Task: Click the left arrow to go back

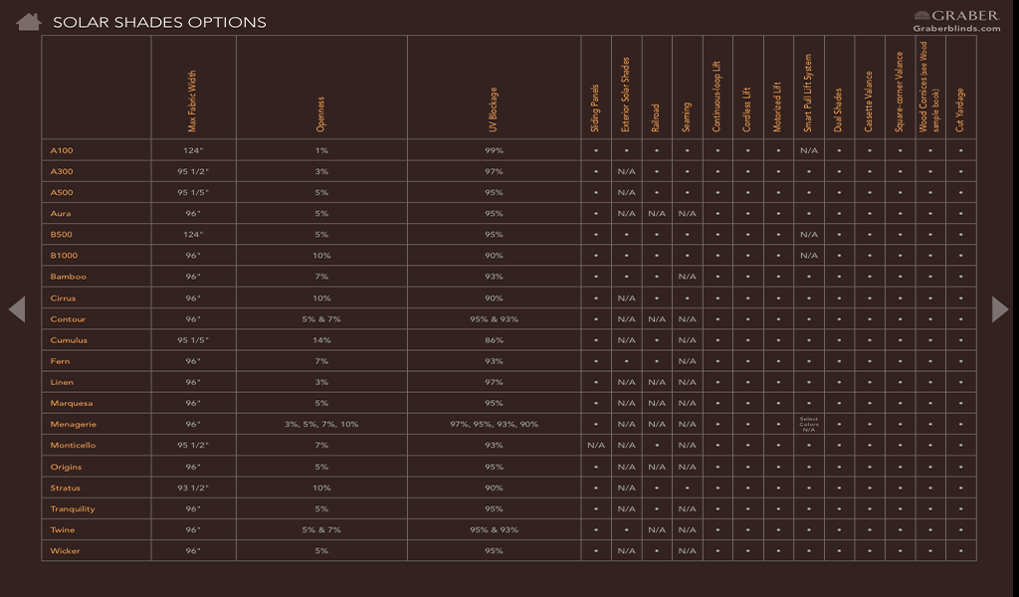Action: [x=18, y=308]
